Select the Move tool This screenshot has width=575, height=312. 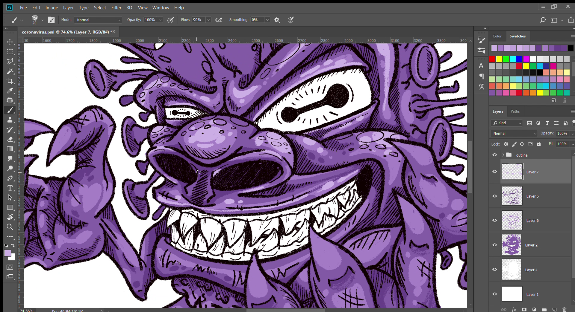click(x=10, y=42)
